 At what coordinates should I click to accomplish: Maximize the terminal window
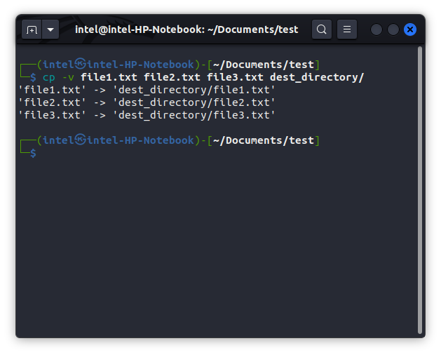(x=393, y=29)
